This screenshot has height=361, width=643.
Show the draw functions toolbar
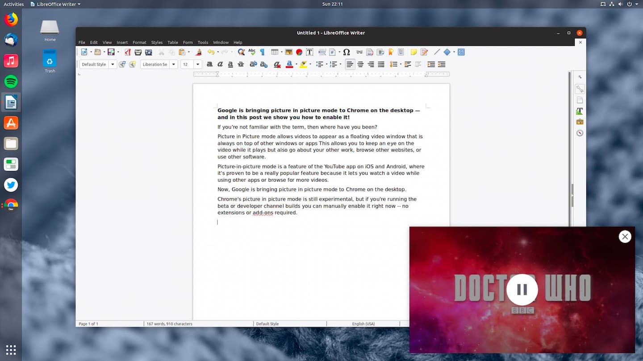pyautogui.click(x=461, y=52)
